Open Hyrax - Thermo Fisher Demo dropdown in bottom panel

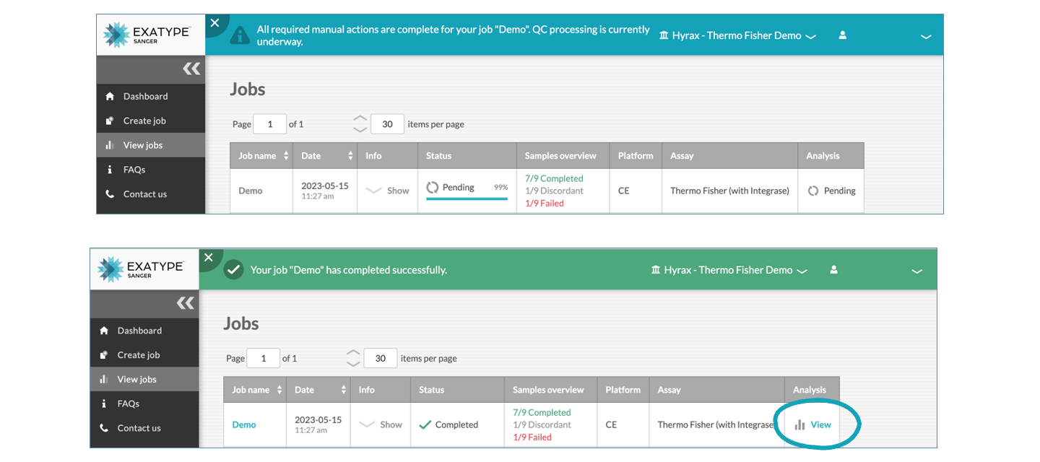(729, 270)
